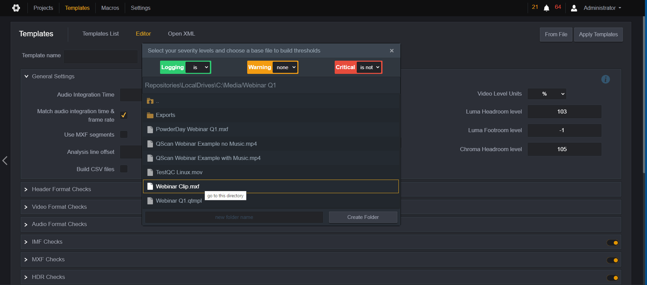Switch to the Open XML tab
This screenshot has height=285, width=647.
tap(181, 34)
